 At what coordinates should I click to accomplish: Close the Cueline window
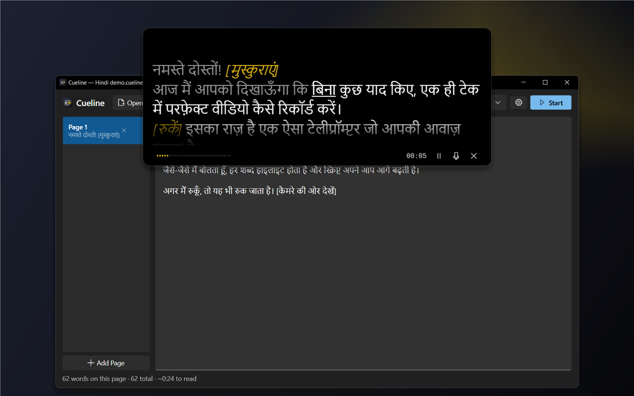[x=567, y=82]
